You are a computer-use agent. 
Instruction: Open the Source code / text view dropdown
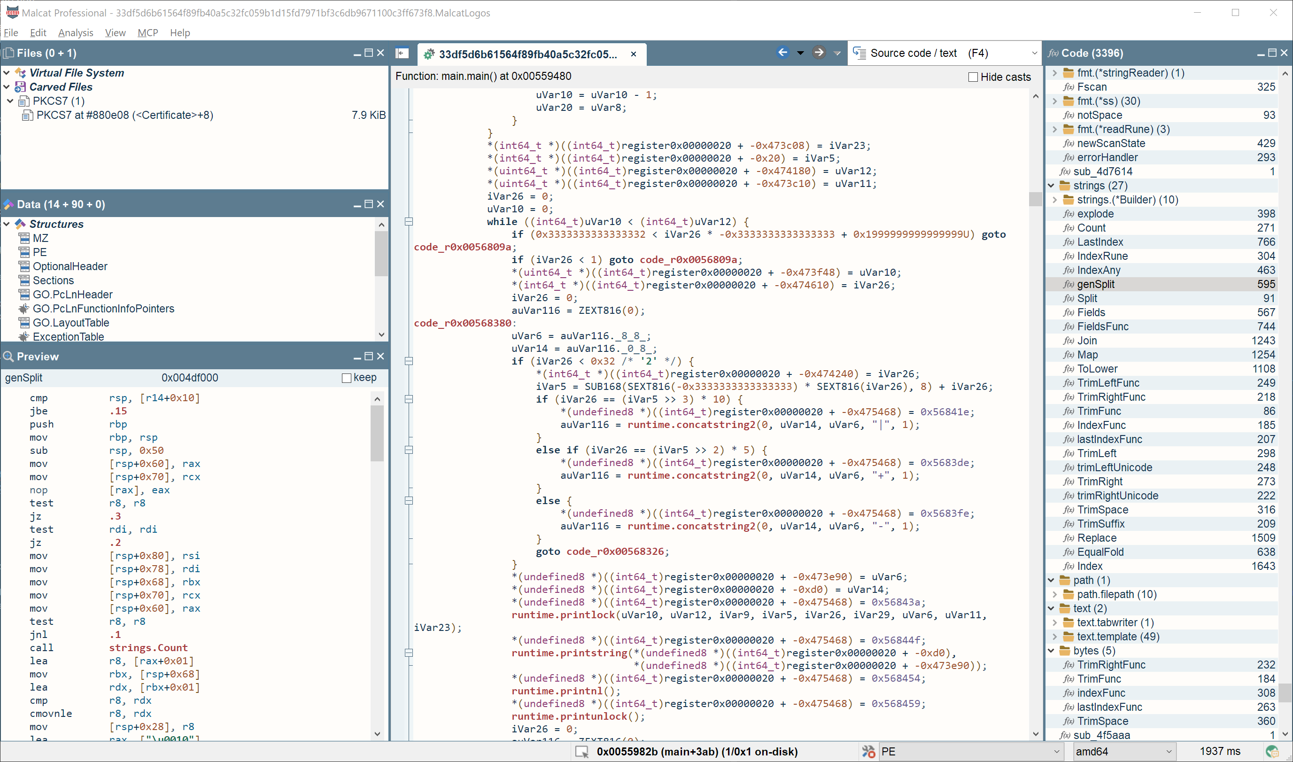click(x=945, y=53)
